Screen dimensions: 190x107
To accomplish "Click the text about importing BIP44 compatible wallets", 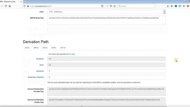I will (94, 83).
